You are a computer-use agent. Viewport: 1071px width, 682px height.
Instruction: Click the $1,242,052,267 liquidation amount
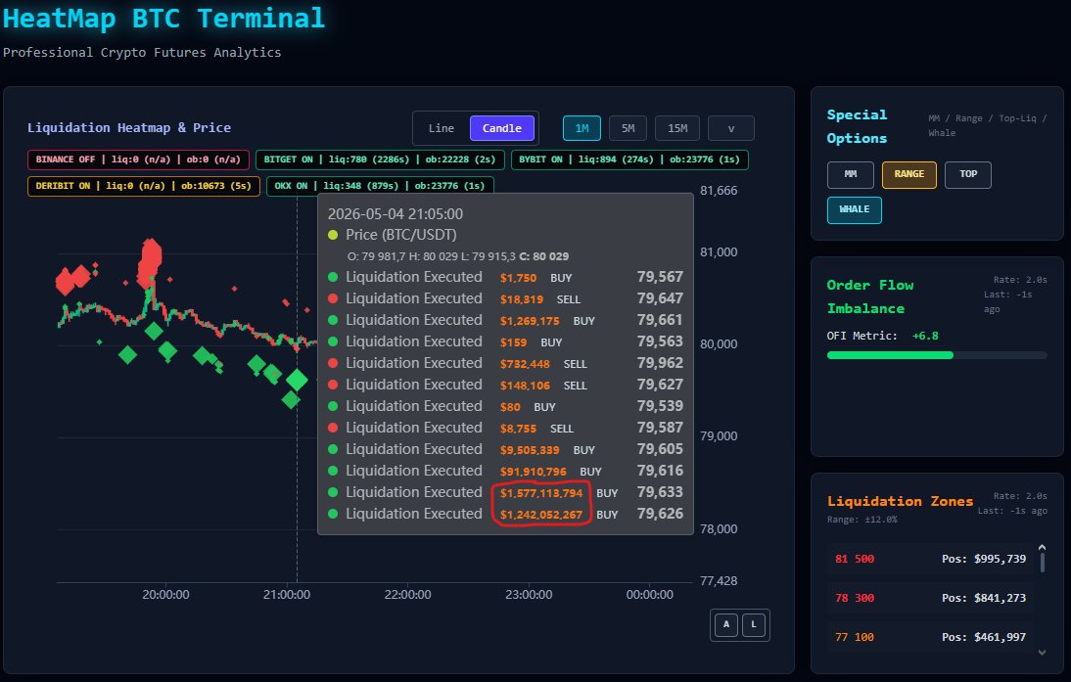[541, 515]
